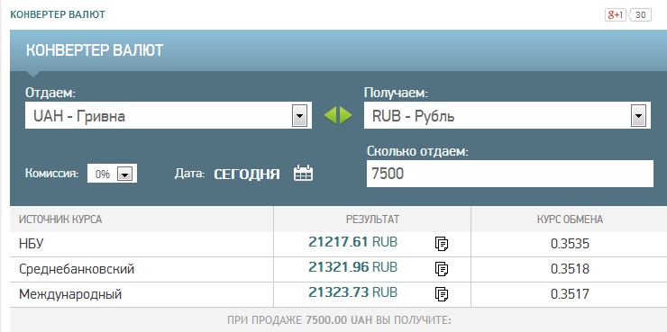This screenshot has width=667, height=332.
Task: Click the ИСТОЧНИК КУРСА column header
Action: 60,220
